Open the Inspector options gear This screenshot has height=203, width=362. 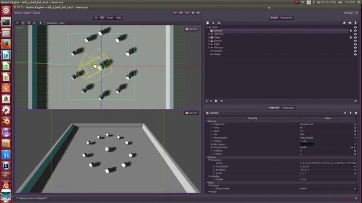pos(356,113)
